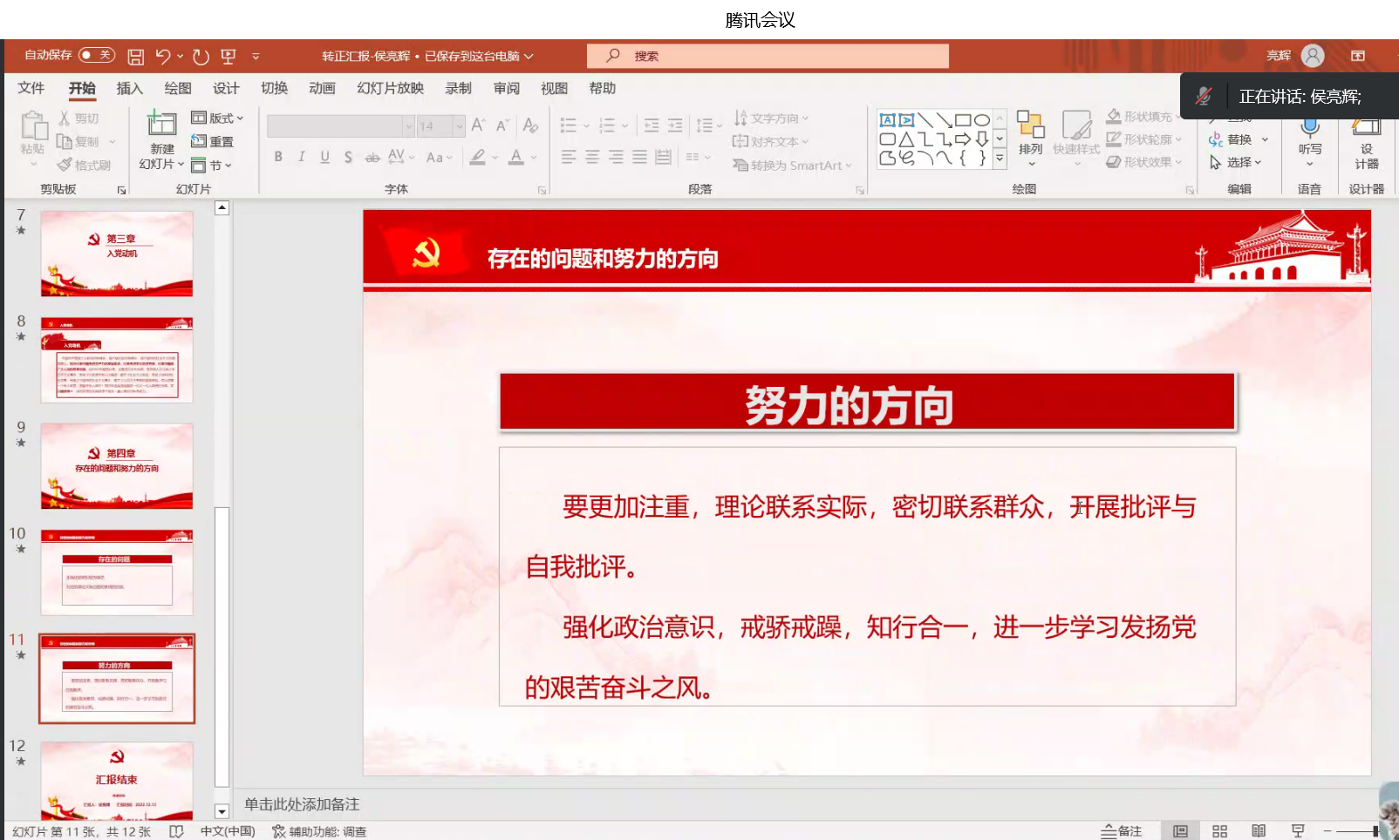Viewport: 1399px width, 840px height.
Task: Switch to Slide Sorter view icon
Action: click(x=1219, y=831)
